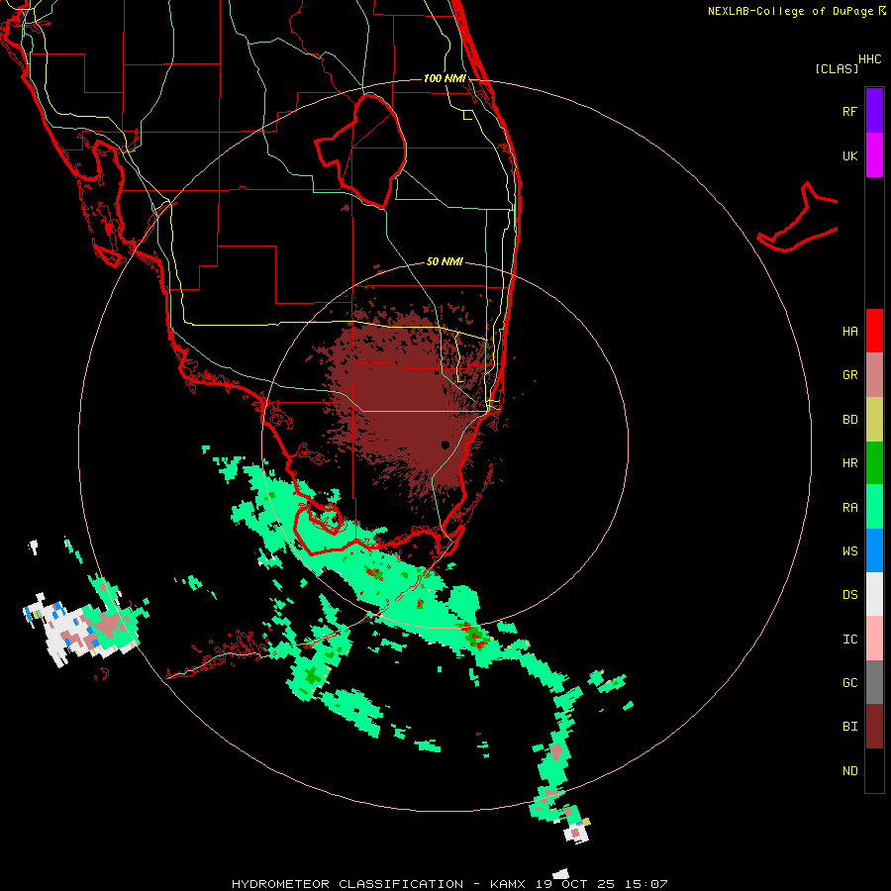Click the UK magenta legend swatch
This screenshot has width=891, height=891.
[x=874, y=154]
